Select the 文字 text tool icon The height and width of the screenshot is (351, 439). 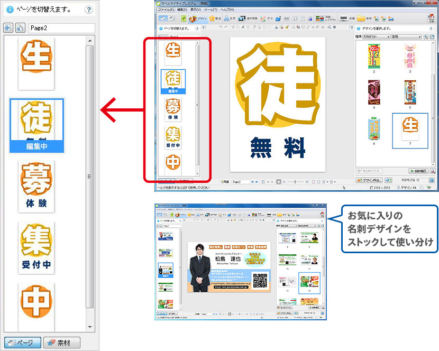tap(230, 19)
